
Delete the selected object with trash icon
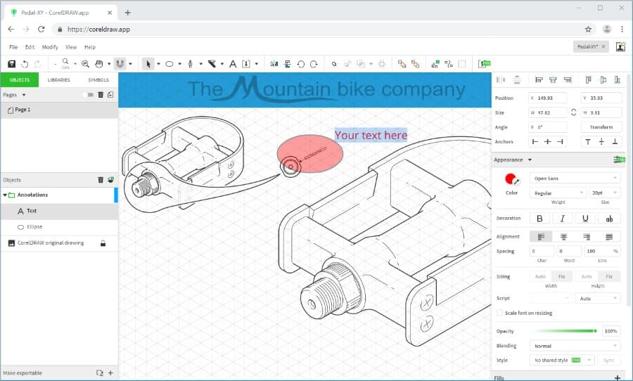[x=101, y=180]
